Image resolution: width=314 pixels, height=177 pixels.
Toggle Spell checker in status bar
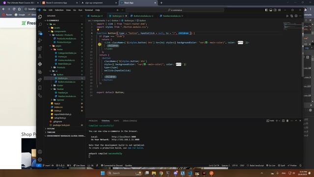281,165
